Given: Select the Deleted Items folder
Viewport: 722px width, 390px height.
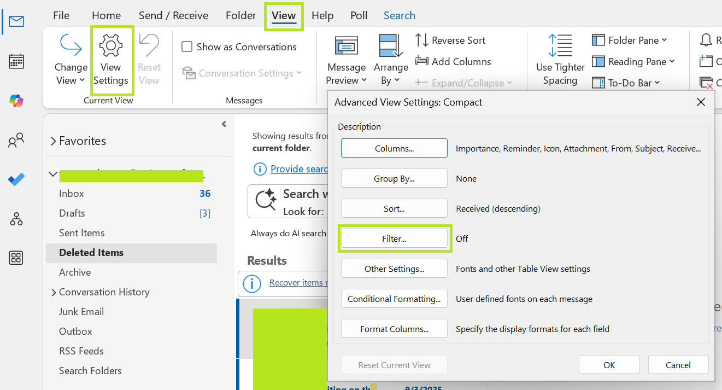Looking at the screenshot, I should coord(131,253).
